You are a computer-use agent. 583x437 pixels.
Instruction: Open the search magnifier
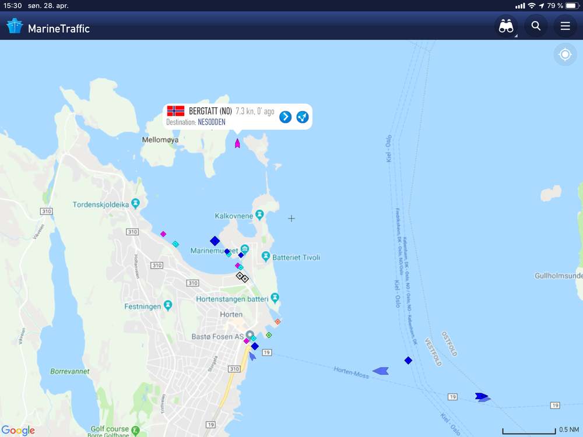(536, 26)
